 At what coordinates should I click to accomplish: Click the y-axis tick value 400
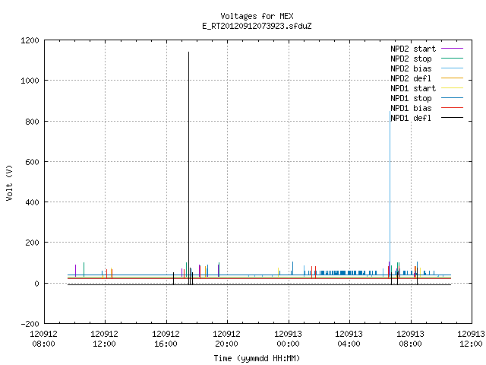click(x=32, y=202)
